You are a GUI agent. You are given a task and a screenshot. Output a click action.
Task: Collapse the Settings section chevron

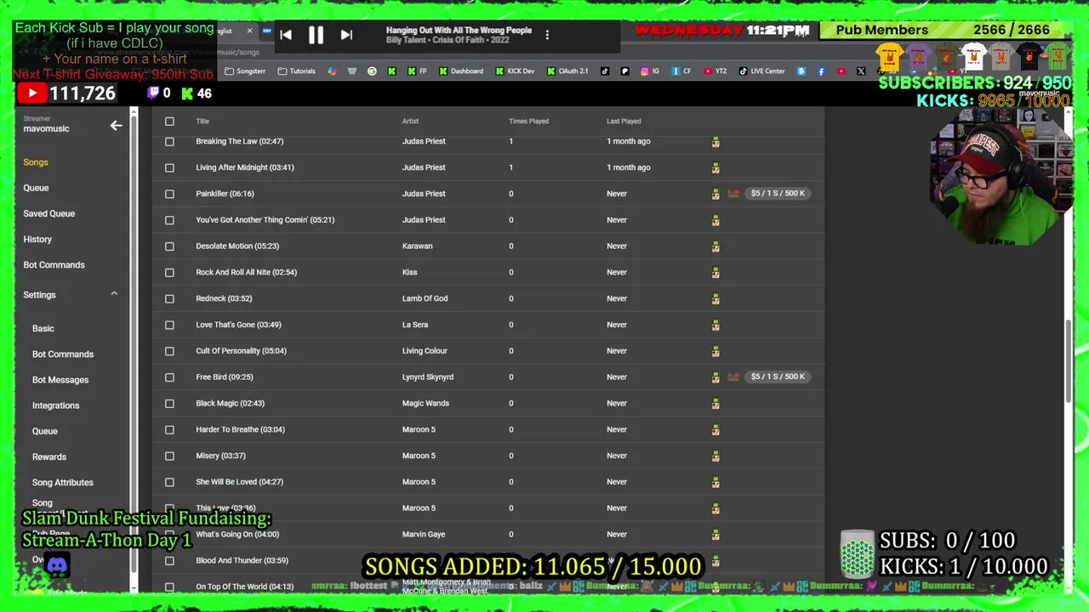point(114,294)
